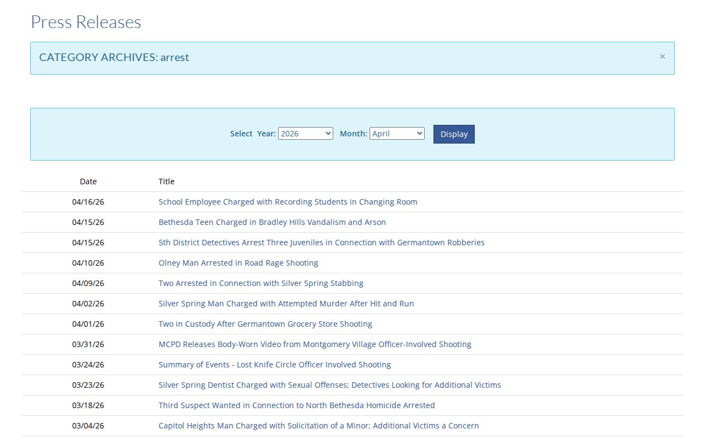The height and width of the screenshot is (440, 705).
Task: Click the CATEGORY ARCHIVES: arrest text
Action: pyautogui.click(x=114, y=57)
